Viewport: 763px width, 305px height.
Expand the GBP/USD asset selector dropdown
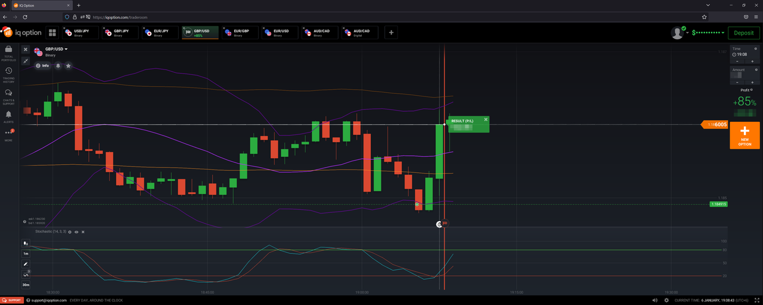tap(57, 49)
